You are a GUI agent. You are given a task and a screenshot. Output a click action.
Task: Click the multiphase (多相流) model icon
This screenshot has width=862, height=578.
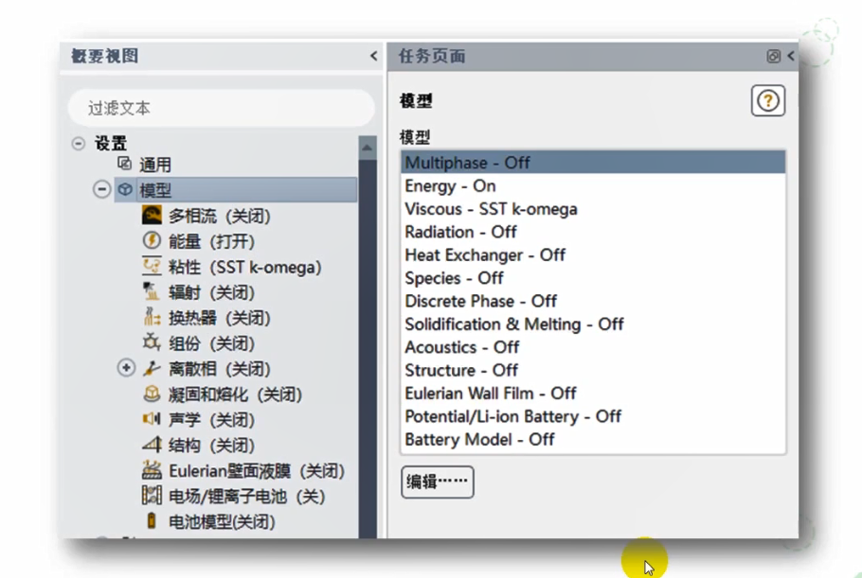pos(152,216)
